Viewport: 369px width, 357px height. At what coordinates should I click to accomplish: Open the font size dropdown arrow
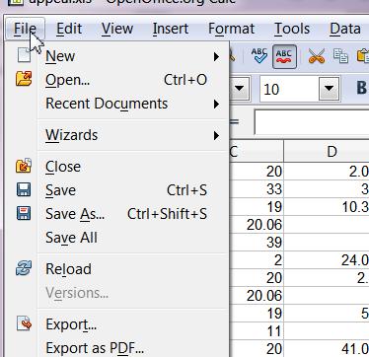329,88
